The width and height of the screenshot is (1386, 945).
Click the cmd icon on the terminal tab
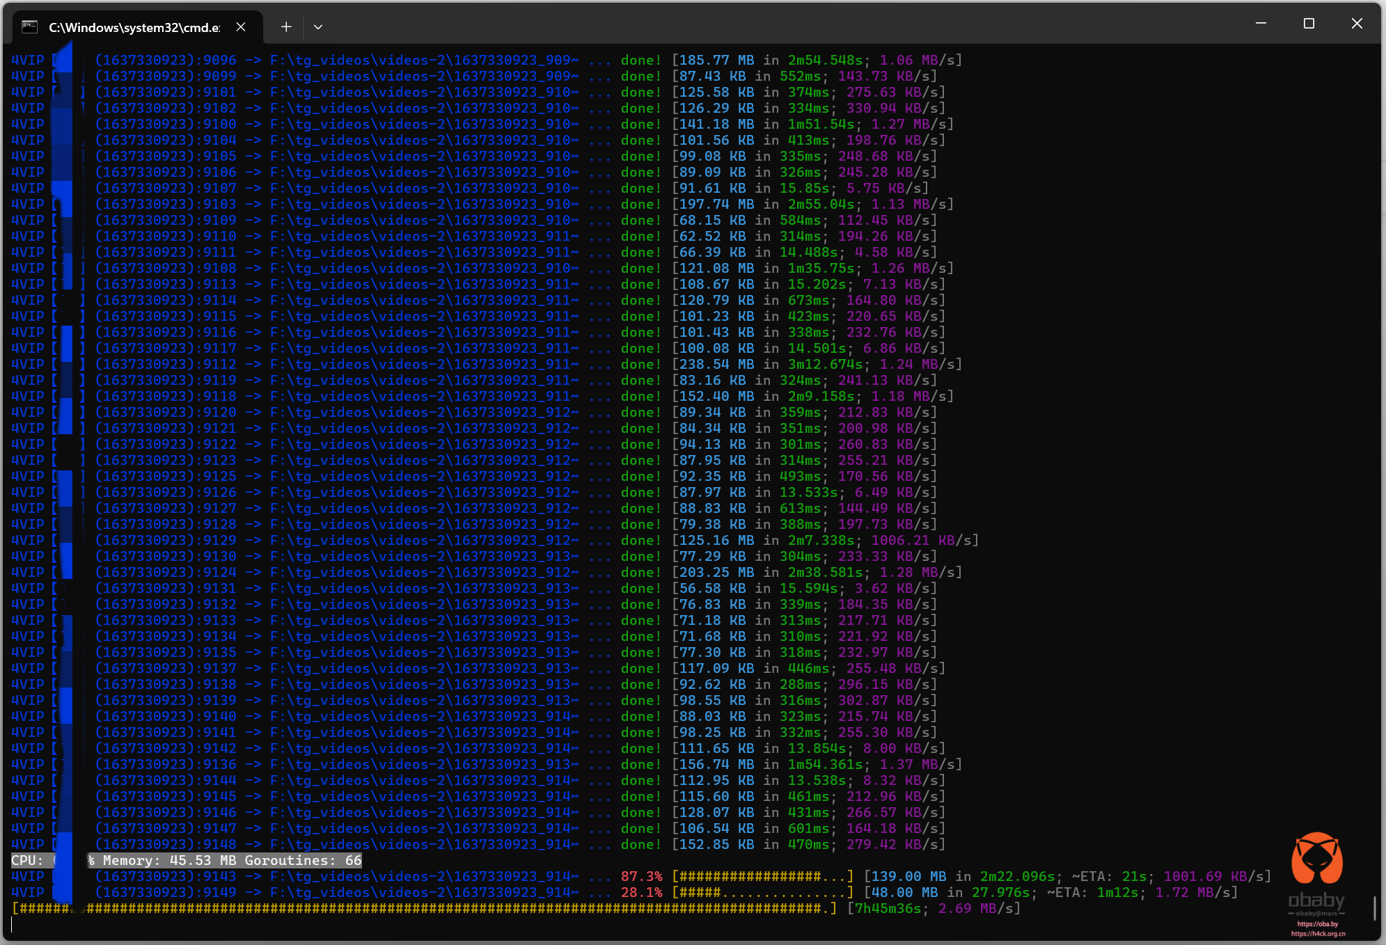pyautogui.click(x=29, y=27)
